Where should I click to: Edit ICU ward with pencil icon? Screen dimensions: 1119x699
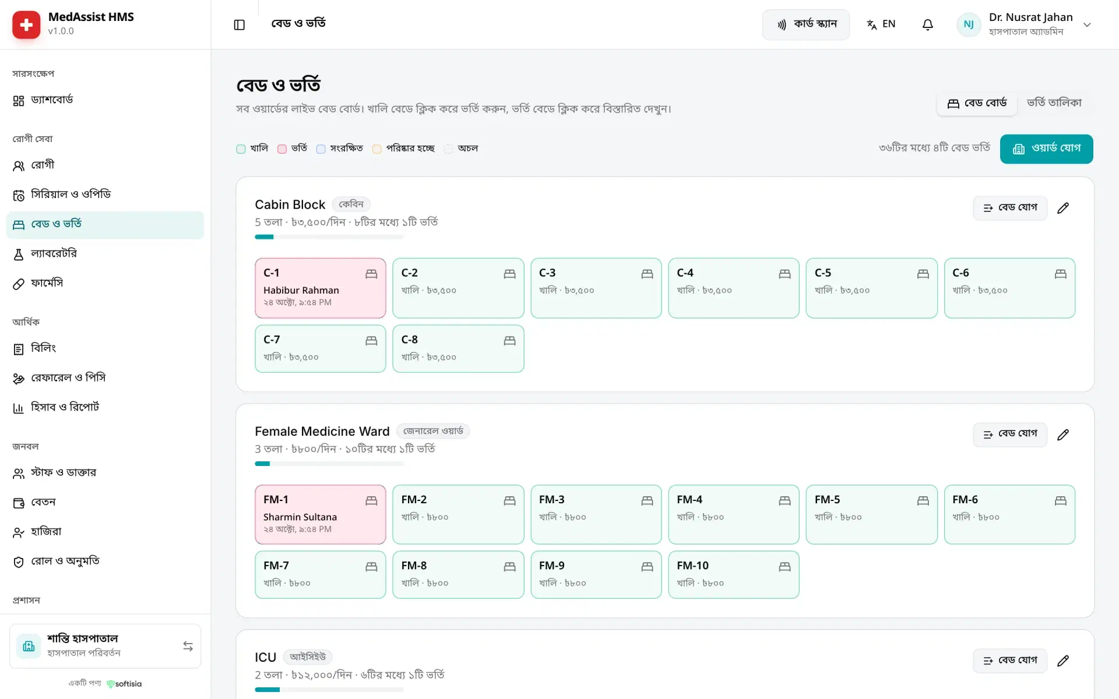(x=1063, y=661)
